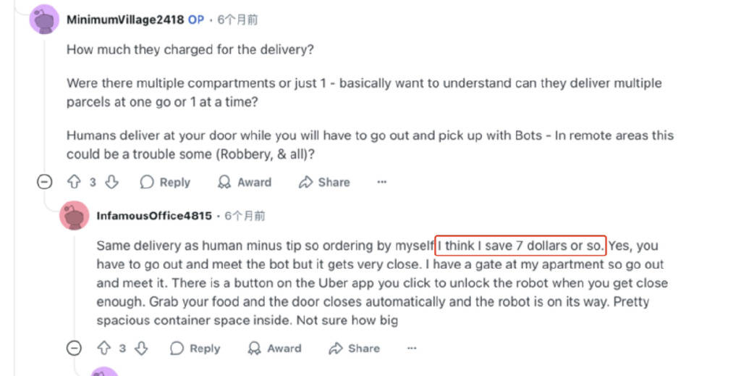The width and height of the screenshot is (741, 376).
Task: Visit MinimumVillage2418 user profile link
Action: [x=125, y=20]
